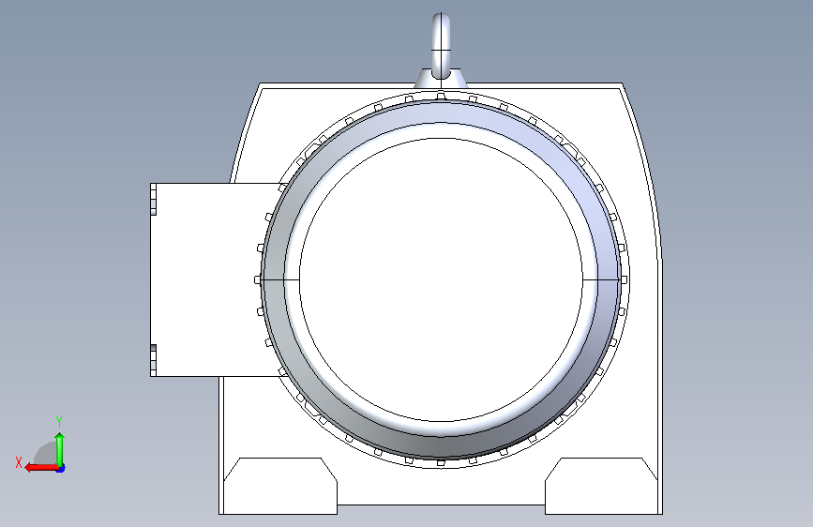
Task: Click the blue Z axis dot on the triad
Action: pyautogui.click(x=62, y=469)
